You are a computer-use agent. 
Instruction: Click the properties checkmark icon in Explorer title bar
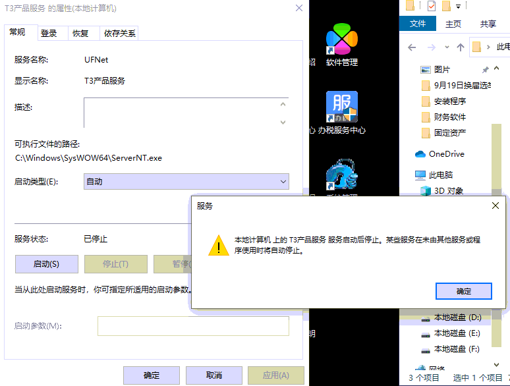click(x=432, y=6)
